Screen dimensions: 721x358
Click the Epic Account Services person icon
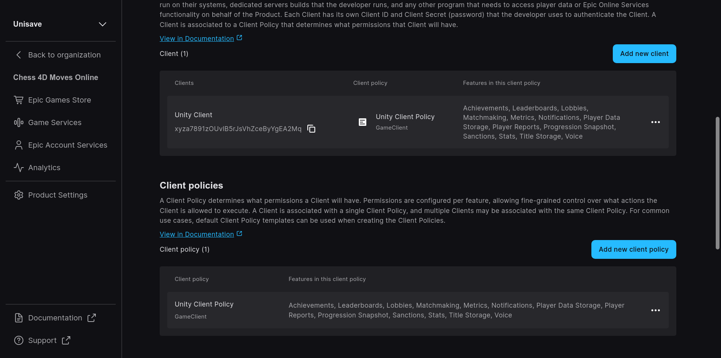pyautogui.click(x=18, y=145)
